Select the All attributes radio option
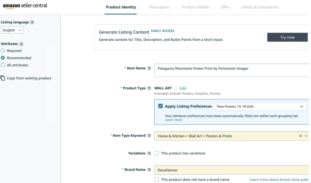This screenshot has width=311, height=183. 3,65
